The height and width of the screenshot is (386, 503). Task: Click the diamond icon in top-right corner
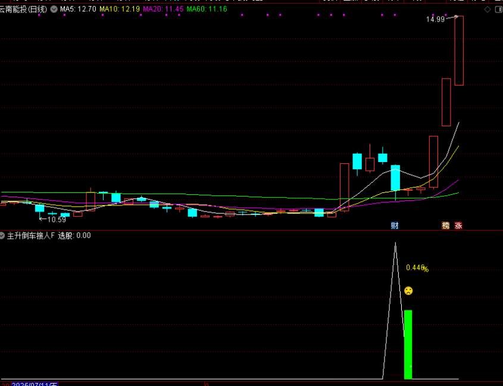pyautogui.click(x=488, y=10)
